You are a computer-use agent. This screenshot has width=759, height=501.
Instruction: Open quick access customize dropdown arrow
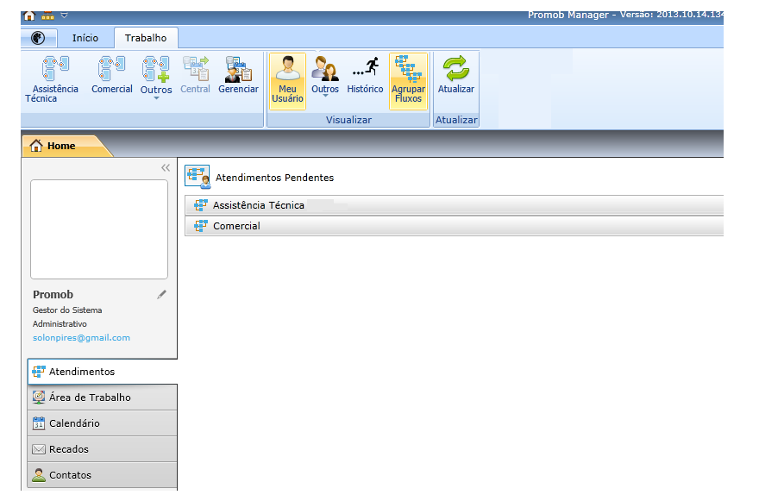click(65, 16)
